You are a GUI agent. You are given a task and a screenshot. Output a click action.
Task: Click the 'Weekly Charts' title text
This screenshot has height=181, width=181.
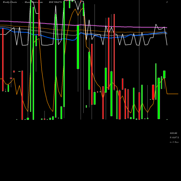pos(10,2)
